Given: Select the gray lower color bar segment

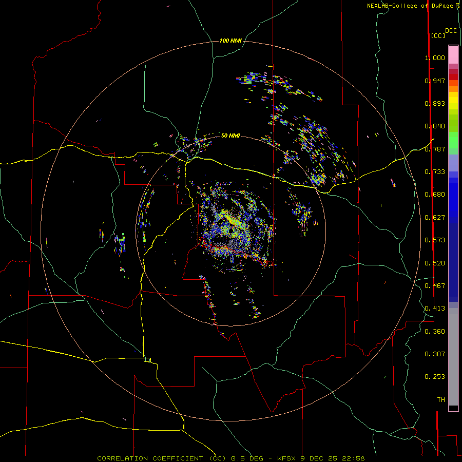Looking at the screenshot, I should 453,357.
